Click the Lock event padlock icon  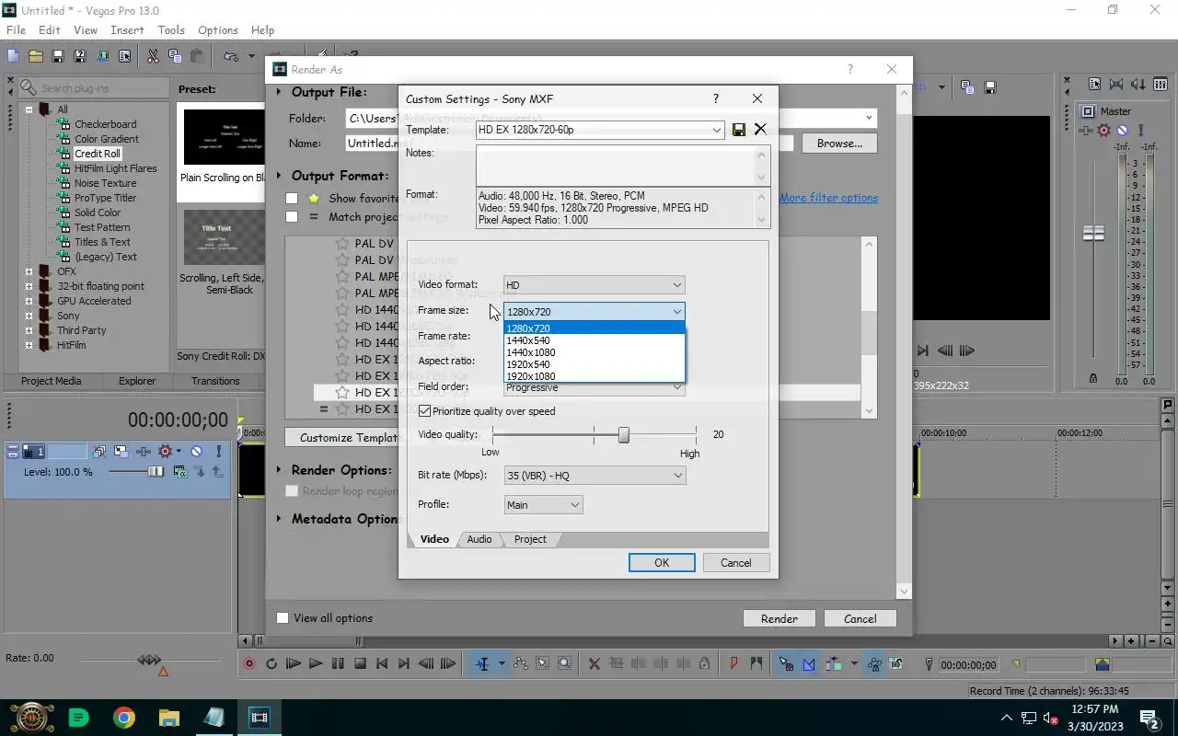[704, 663]
